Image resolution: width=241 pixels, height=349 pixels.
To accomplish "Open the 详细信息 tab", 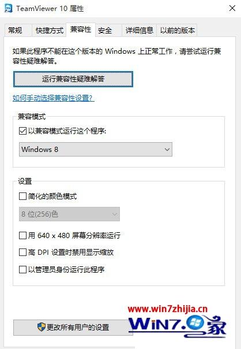I will click(140, 30).
